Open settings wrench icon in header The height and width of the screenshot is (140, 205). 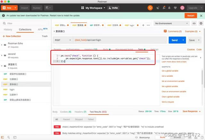tap(164, 8)
